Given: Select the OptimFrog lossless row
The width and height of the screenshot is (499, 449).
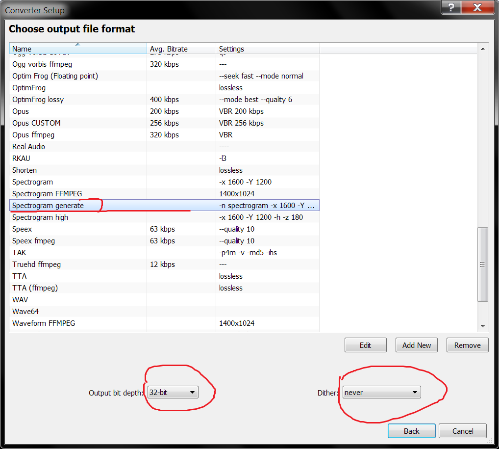Looking at the screenshot, I should (x=164, y=88).
